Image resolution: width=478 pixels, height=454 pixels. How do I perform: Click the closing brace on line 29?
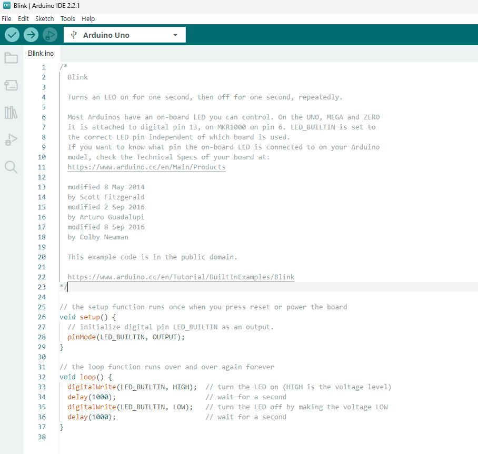[x=62, y=347]
